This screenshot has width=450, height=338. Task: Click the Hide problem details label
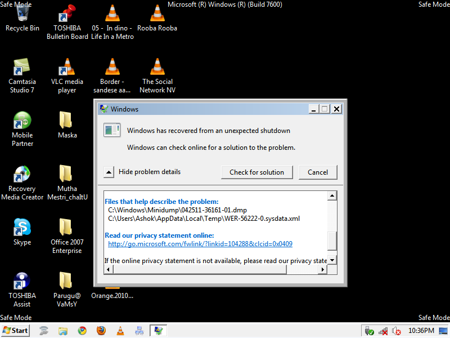(150, 172)
